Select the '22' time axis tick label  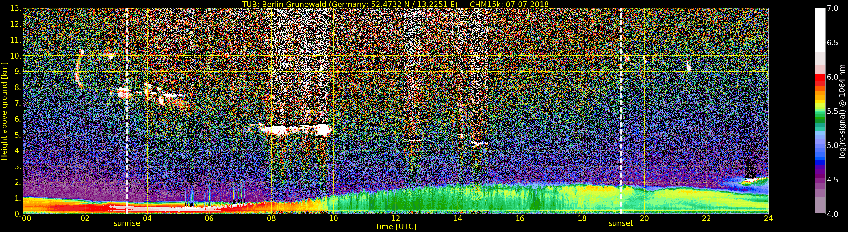pyautogui.click(x=706, y=218)
